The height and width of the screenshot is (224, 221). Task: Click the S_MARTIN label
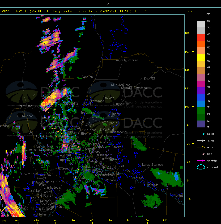[x=100, y=155]
